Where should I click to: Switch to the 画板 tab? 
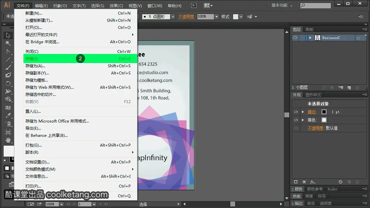309,30
